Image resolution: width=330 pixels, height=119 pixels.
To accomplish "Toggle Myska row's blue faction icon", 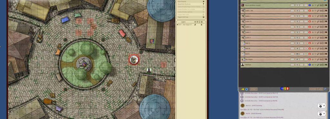I will 310,5.
